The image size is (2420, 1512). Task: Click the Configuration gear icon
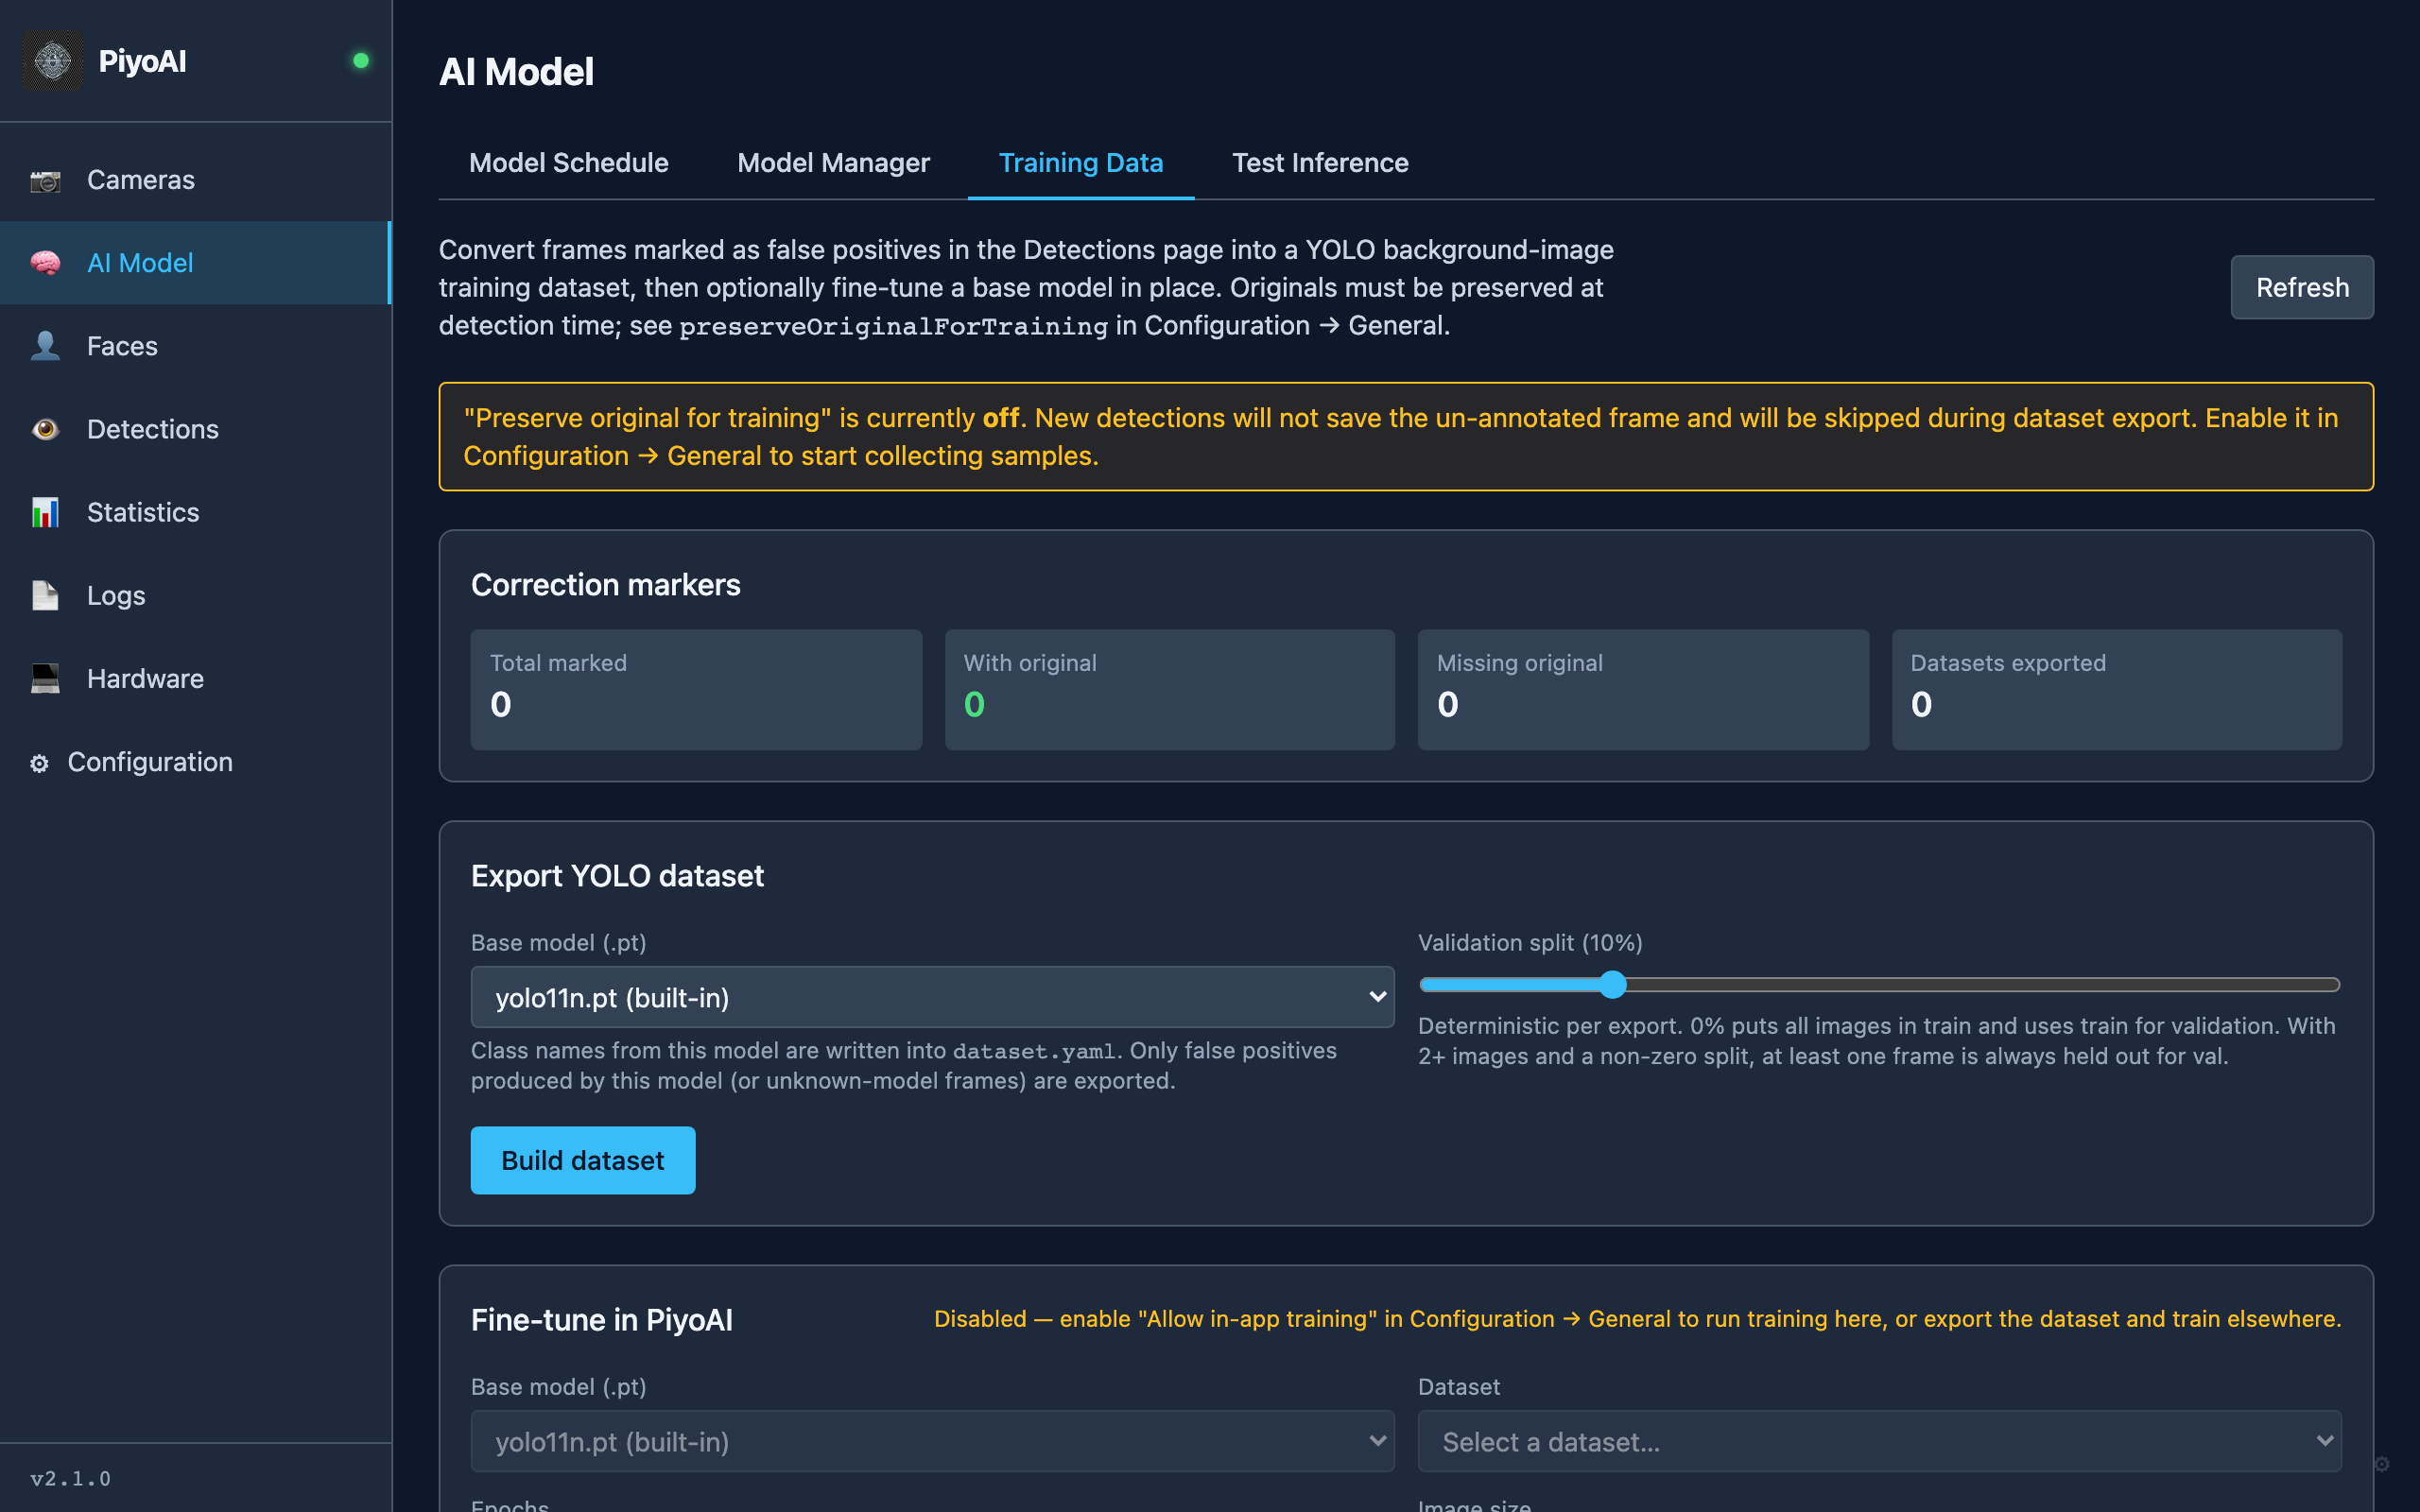click(x=39, y=763)
